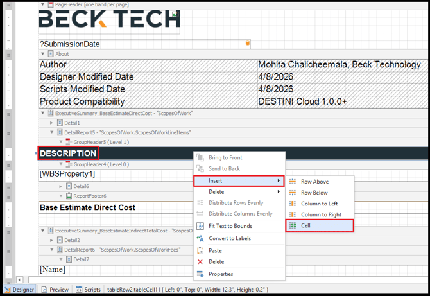Click the Properties icon in menu
The height and width of the screenshot is (296, 430).
(x=200, y=274)
